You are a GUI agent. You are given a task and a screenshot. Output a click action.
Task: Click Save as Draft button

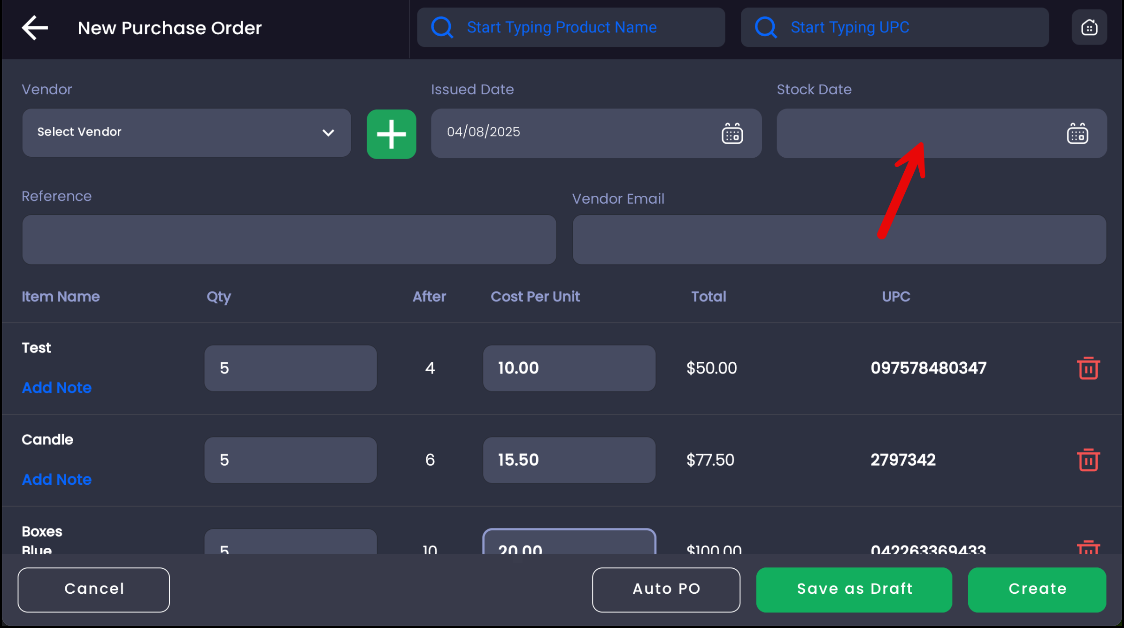pos(854,590)
